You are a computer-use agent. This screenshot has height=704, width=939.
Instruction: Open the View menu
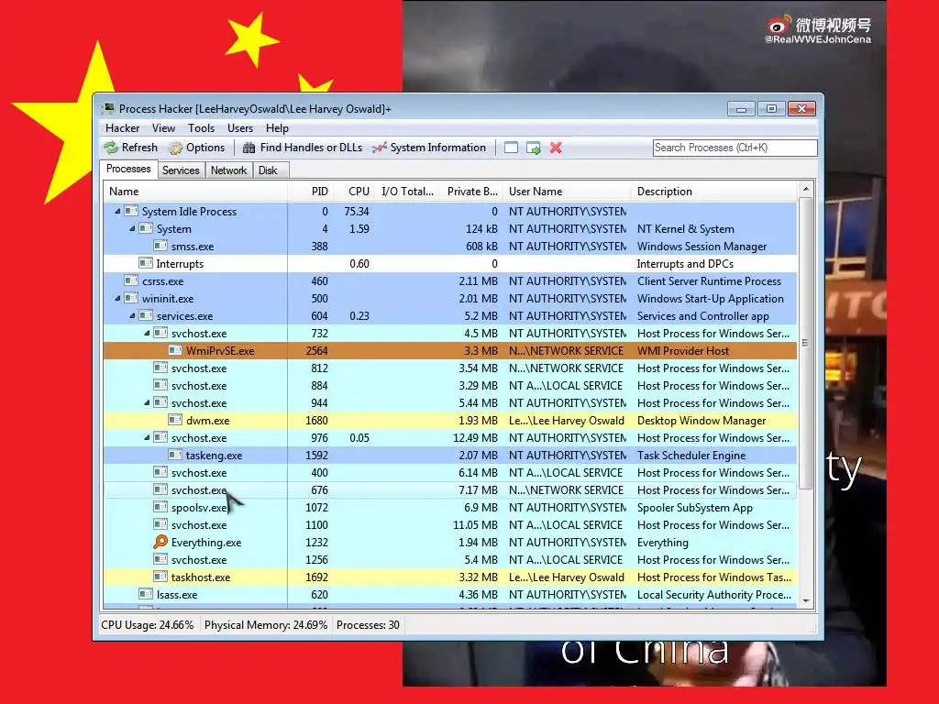click(x=163, y=128)
